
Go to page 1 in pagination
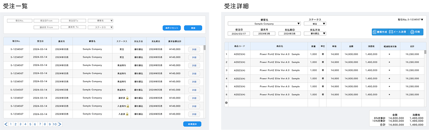click(11, 124)
